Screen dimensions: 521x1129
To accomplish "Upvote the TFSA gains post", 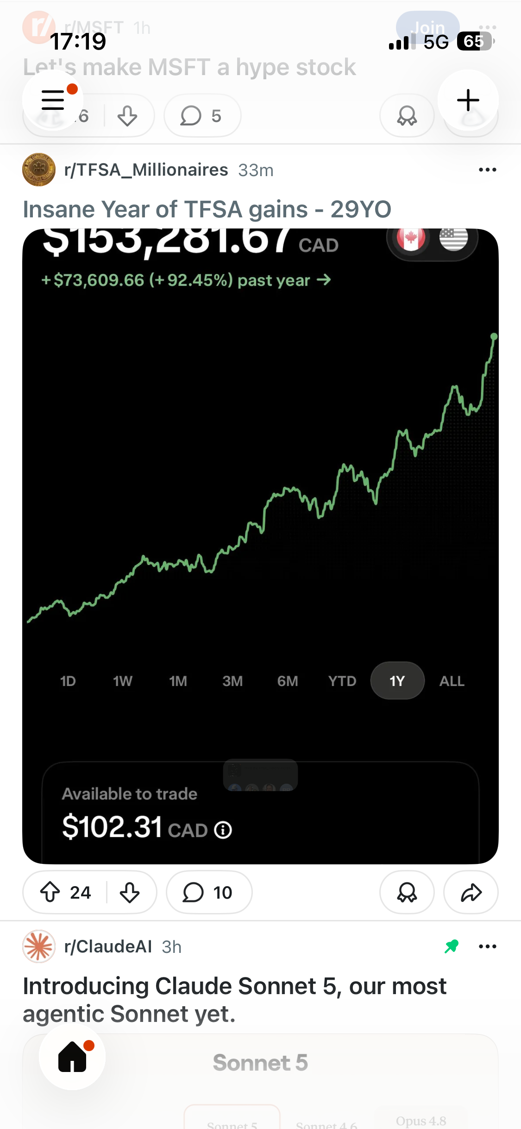I will [x=50, y=892].
